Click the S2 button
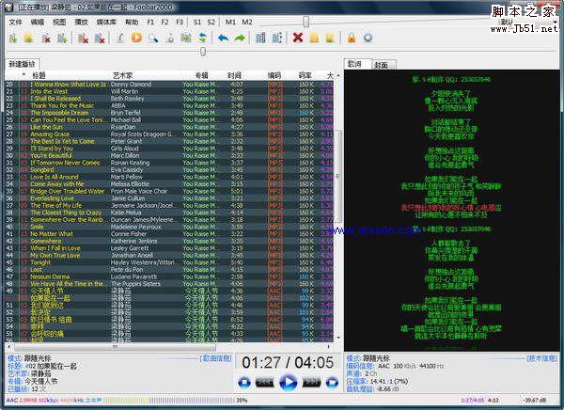The image size is (564, 410). [211, 22]
